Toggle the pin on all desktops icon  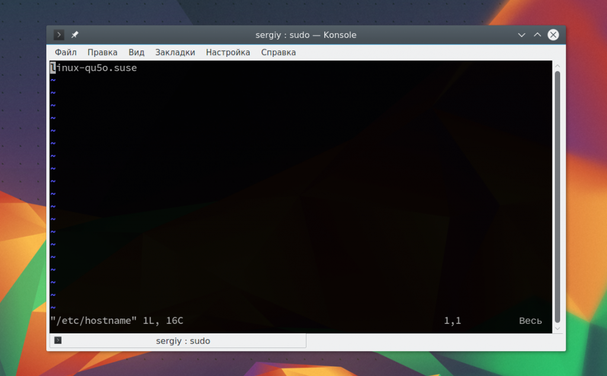(75, 35)
